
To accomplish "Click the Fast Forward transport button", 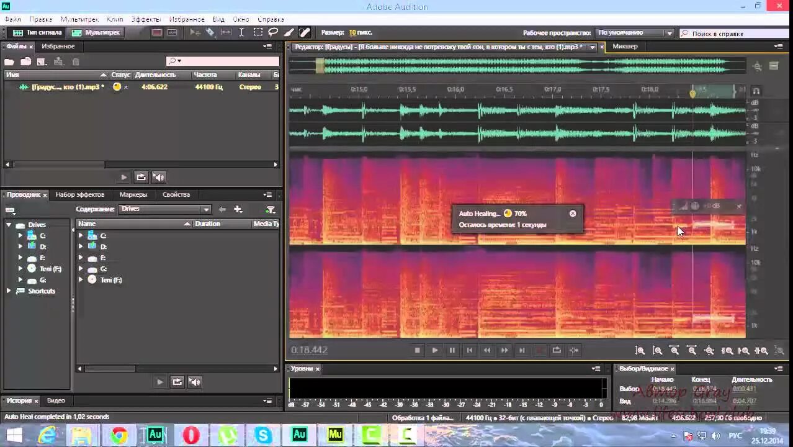I will [x=504, y=350].
